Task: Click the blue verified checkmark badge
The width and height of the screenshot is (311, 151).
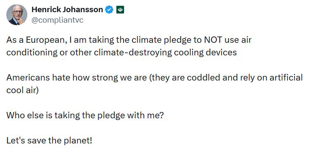Action: tap(109, 10)
